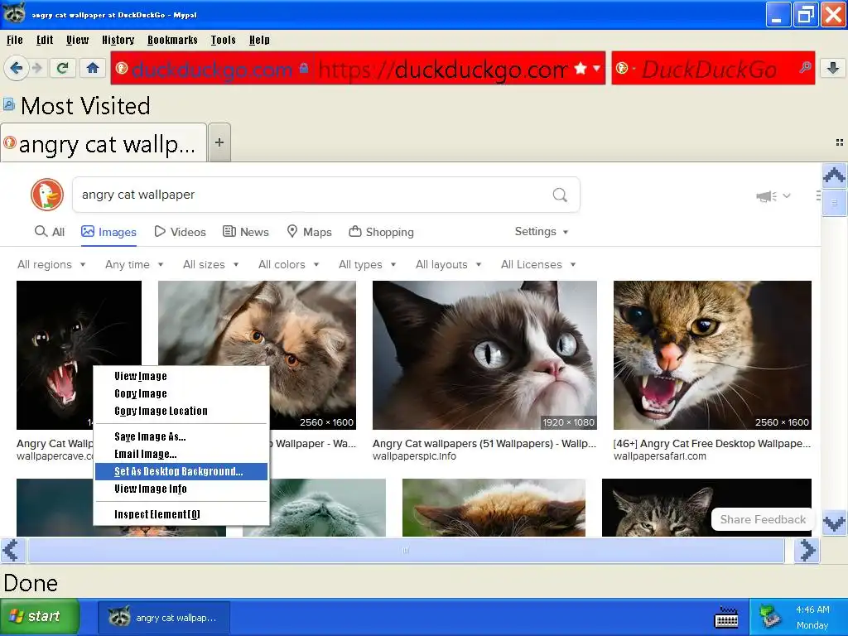
Task: Click the right arrow of the horizontal scrollbar
Action: pyautogui.click(x=807, y=551)
